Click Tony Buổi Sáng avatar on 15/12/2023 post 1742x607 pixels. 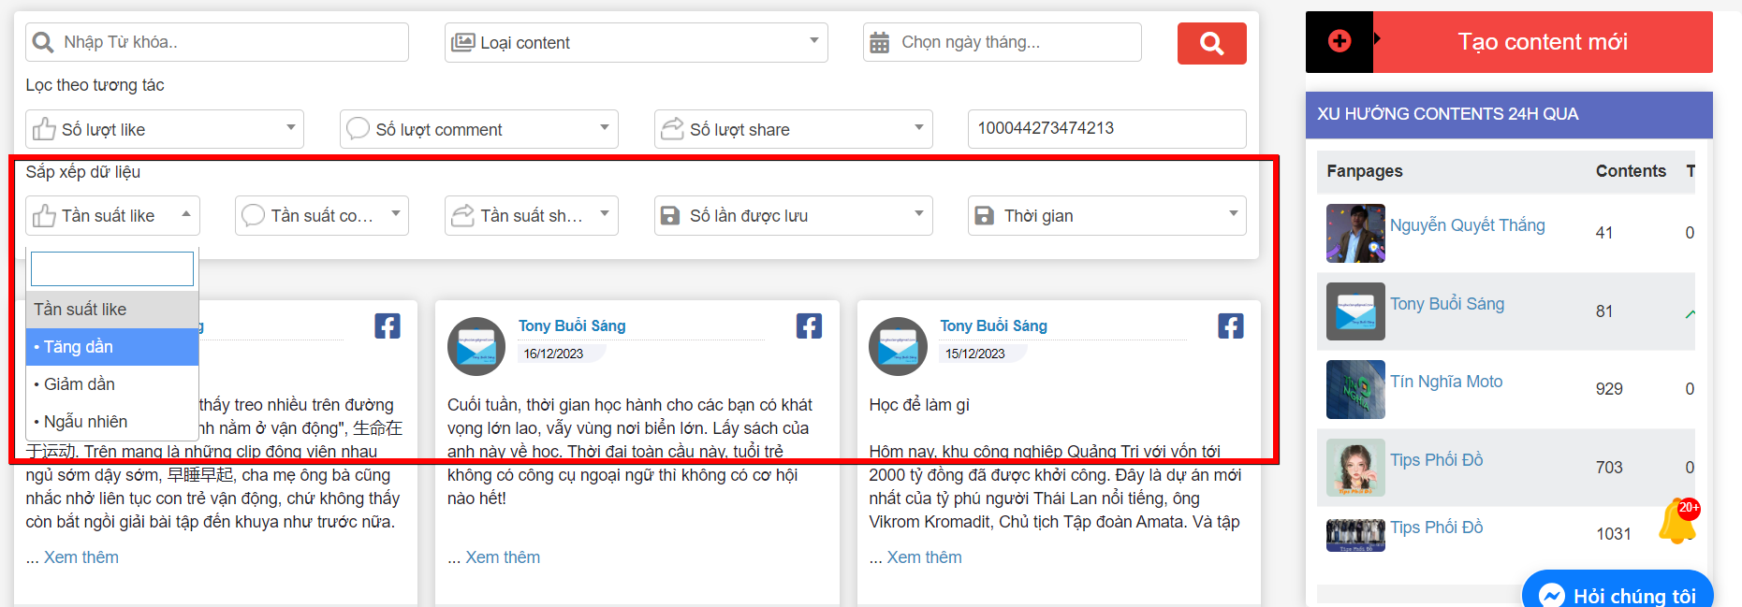(898, 346)
